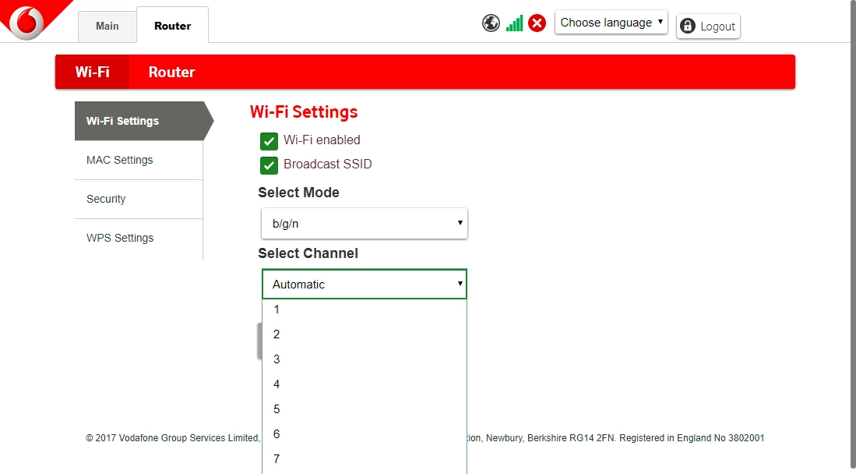This screenshot has width=856, height=474.
Task: Open the Choose language dropdown
Action: 611,22
